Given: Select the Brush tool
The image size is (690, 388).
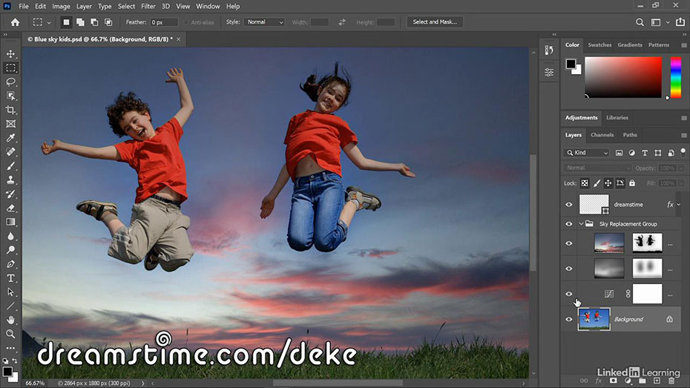Looking at the screenshot, I should [x=10, y=166].
